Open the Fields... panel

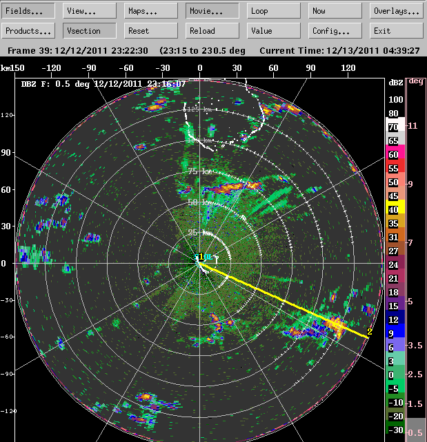click(x=29, y=11)
